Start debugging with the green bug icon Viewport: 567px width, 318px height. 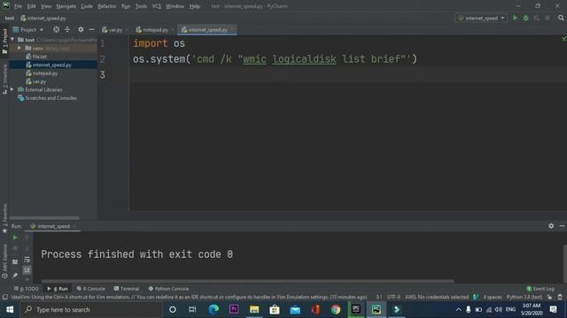pyautogui.click(x=525, y=18)
